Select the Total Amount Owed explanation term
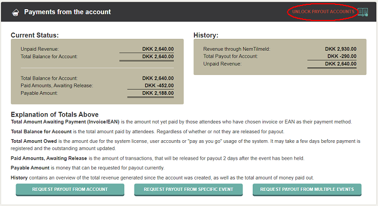This screenshot has width=378, height=206. 34,141
